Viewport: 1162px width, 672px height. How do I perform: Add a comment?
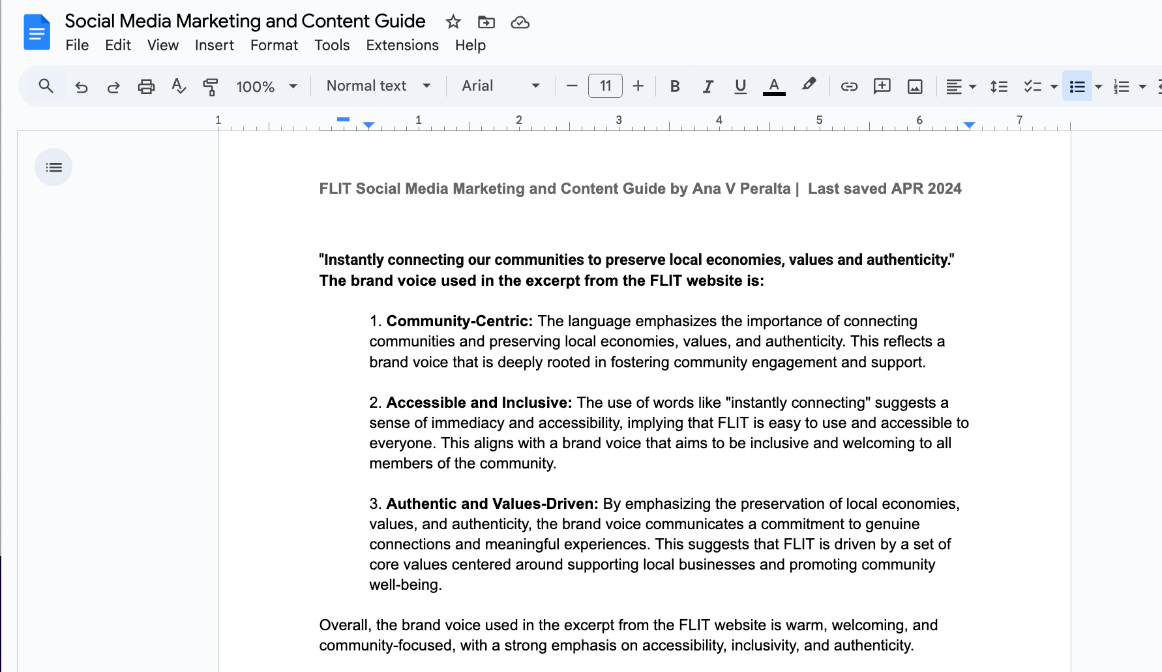pos(882,86)
